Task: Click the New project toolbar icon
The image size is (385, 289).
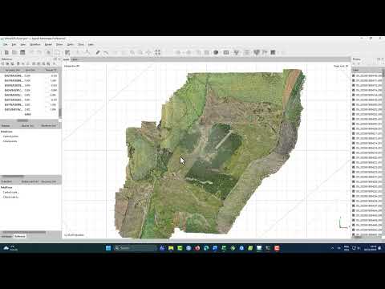Action: (x=6, y=52)
